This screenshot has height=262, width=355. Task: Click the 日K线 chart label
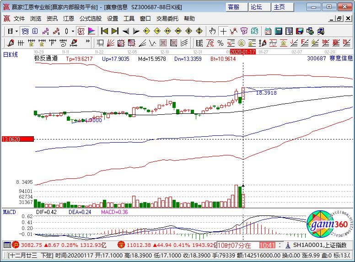pyautogui.click(x=10, y=54)
